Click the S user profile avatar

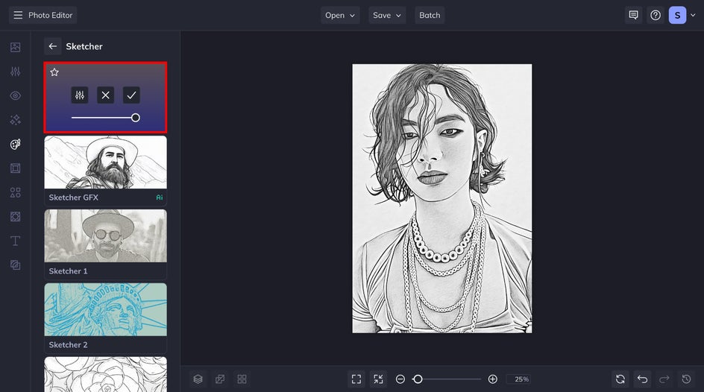(x=677, y=15)
